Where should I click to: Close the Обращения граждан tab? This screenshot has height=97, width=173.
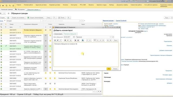[40, 10]
